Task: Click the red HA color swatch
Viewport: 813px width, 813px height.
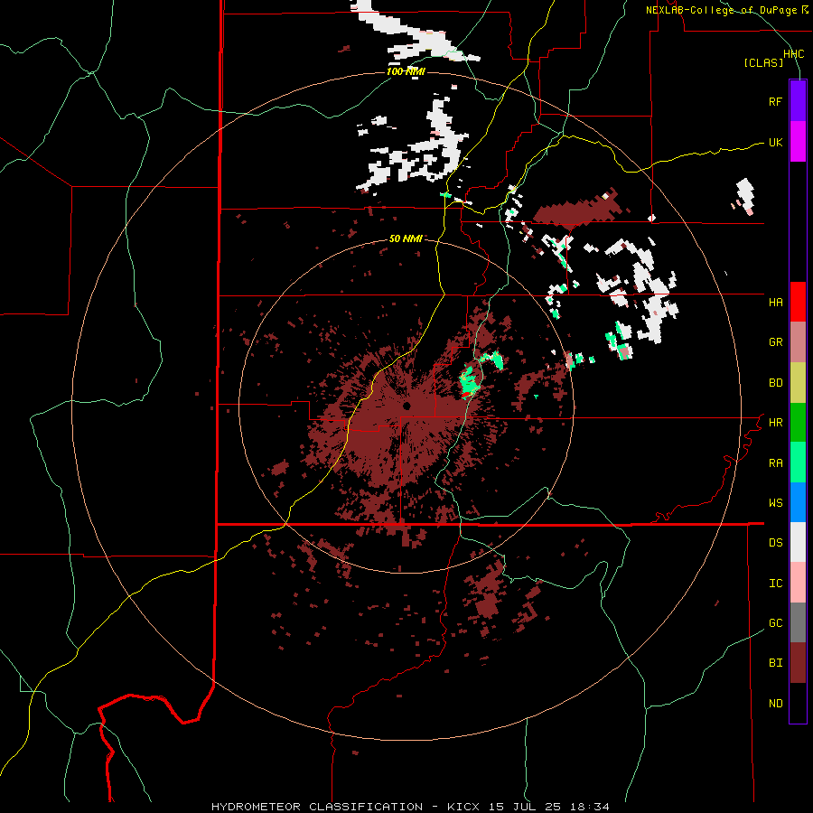Action: [798, 302]
